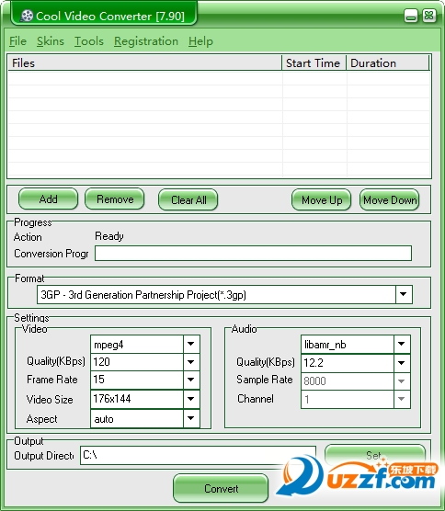The height and width of the screenshot is (511, 445).
Task: Open the Skins menu
Action: 51,41
